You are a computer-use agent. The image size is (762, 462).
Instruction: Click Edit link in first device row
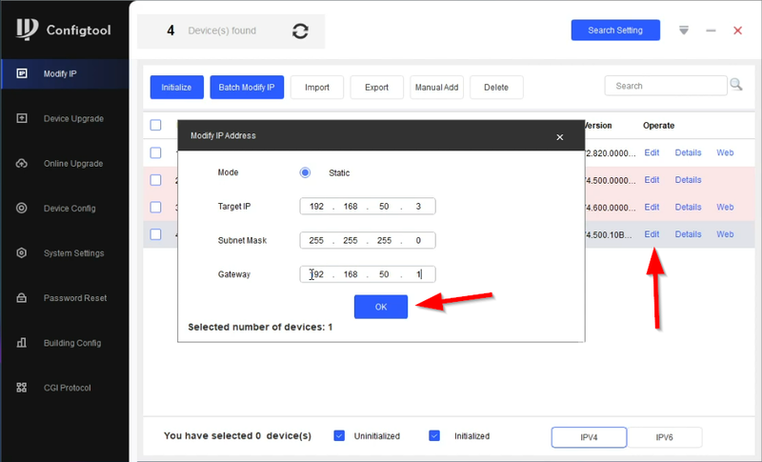tap(652, 152)
